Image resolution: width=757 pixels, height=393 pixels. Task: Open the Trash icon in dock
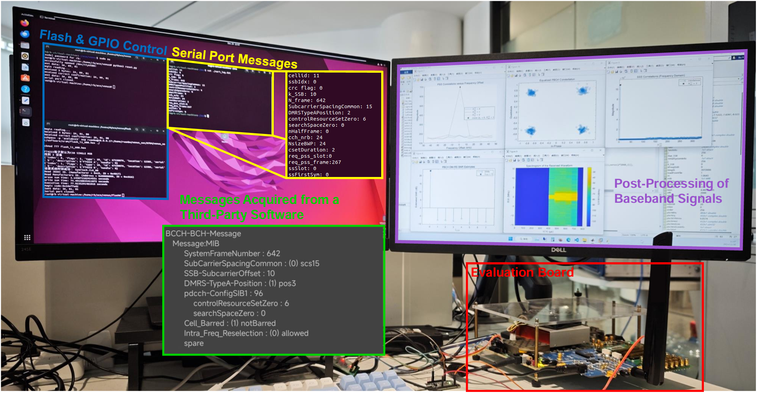(x=26, y=123)
